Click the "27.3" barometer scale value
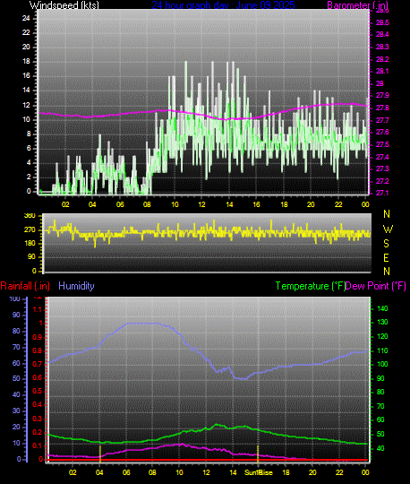 (382, 169)
